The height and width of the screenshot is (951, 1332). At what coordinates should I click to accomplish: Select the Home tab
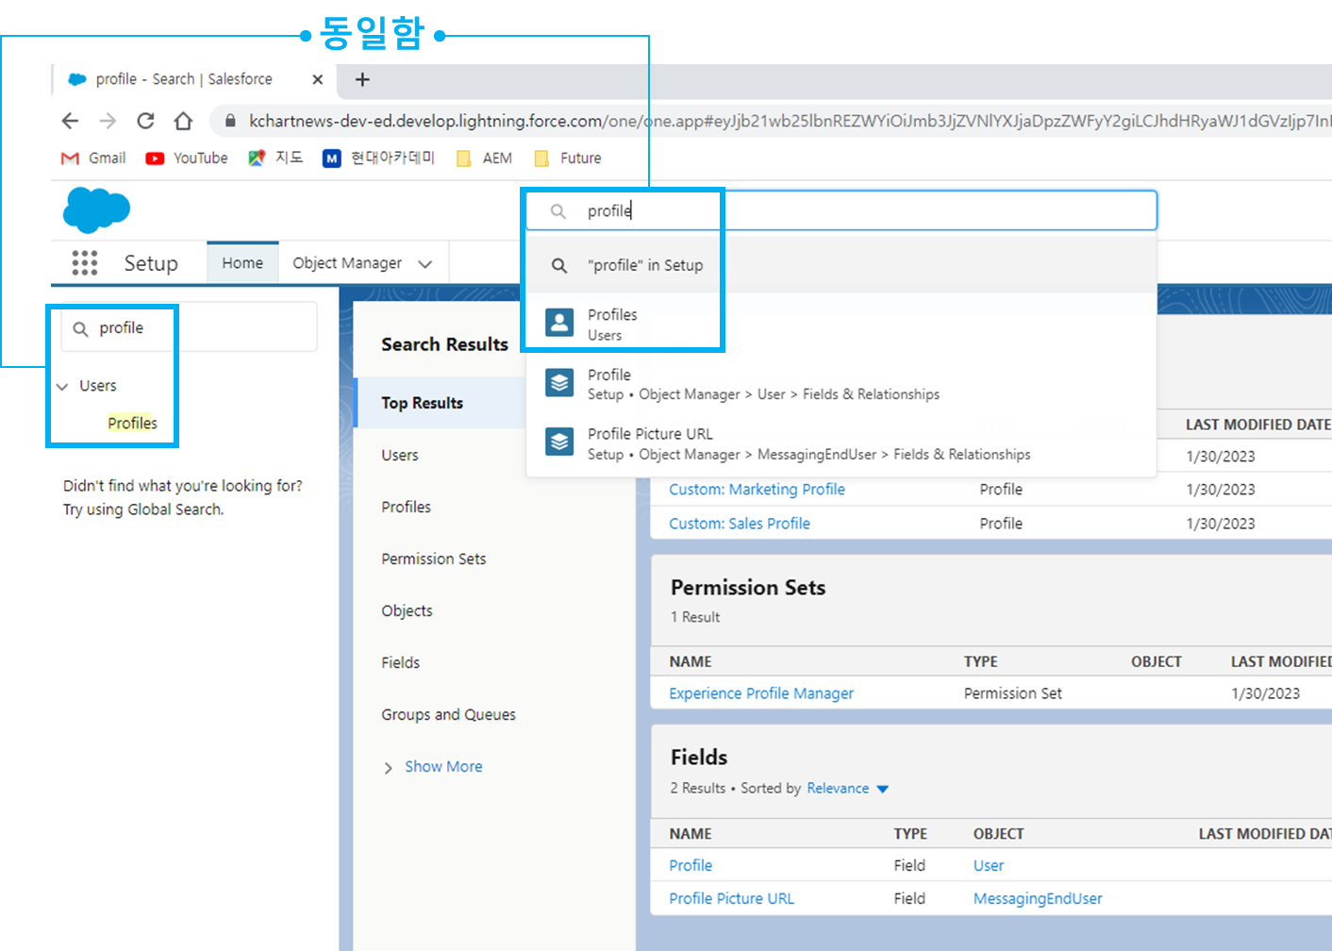(x=242, y=263)
